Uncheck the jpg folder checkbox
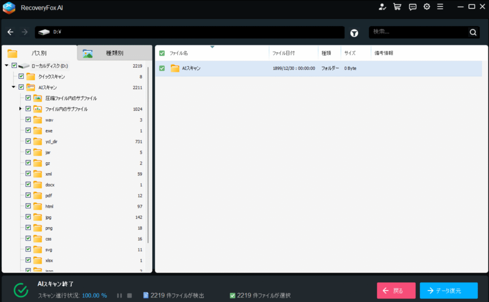Viewport: 489px width, 302px height. (28, 217)
